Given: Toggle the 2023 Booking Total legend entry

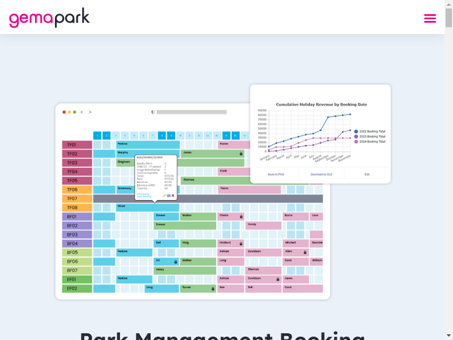Looking at the screenshot, I should click(369, 137).
